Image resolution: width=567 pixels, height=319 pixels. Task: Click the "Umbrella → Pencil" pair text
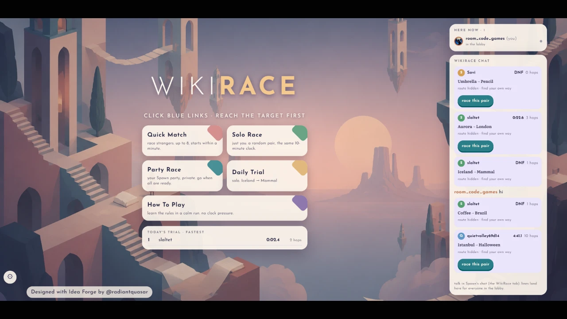(x=475, y=82)
